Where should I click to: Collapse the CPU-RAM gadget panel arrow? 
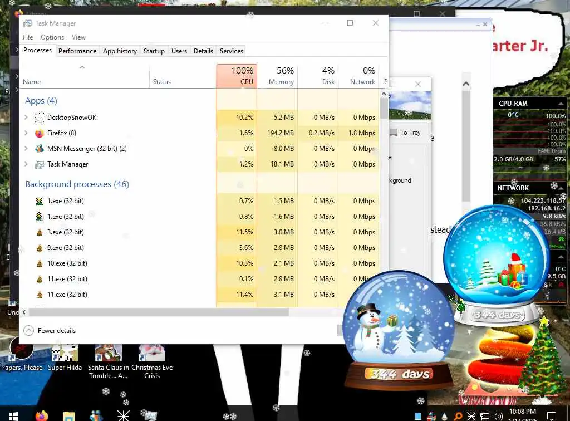pyautogui.click(x=561, y=104)
